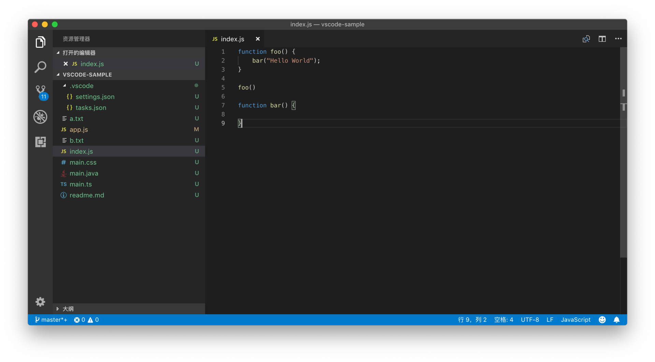Open the Search view icon
This screenshot has width=655, height=362.
(40, 67)
